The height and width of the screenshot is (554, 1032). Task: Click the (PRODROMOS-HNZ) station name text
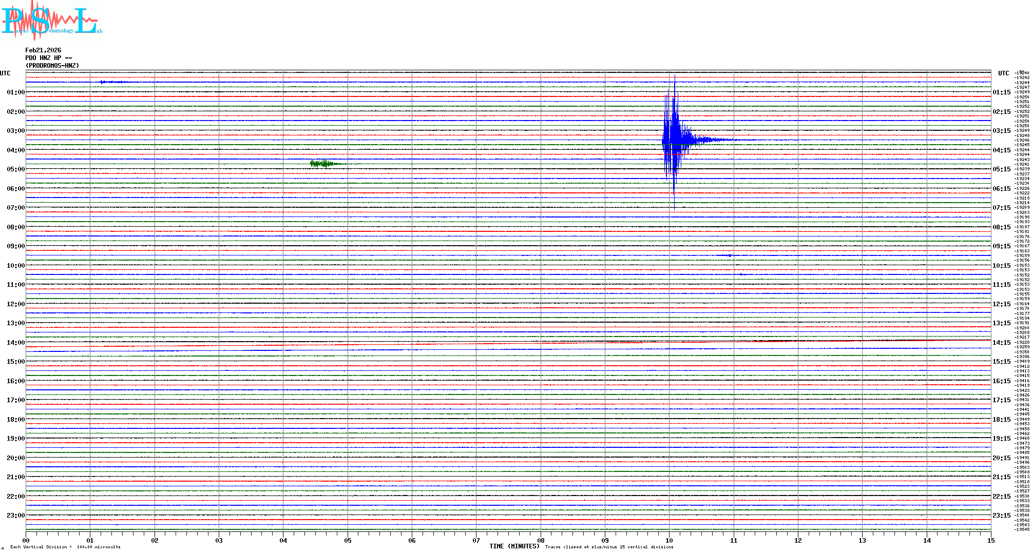coord(52,66)
